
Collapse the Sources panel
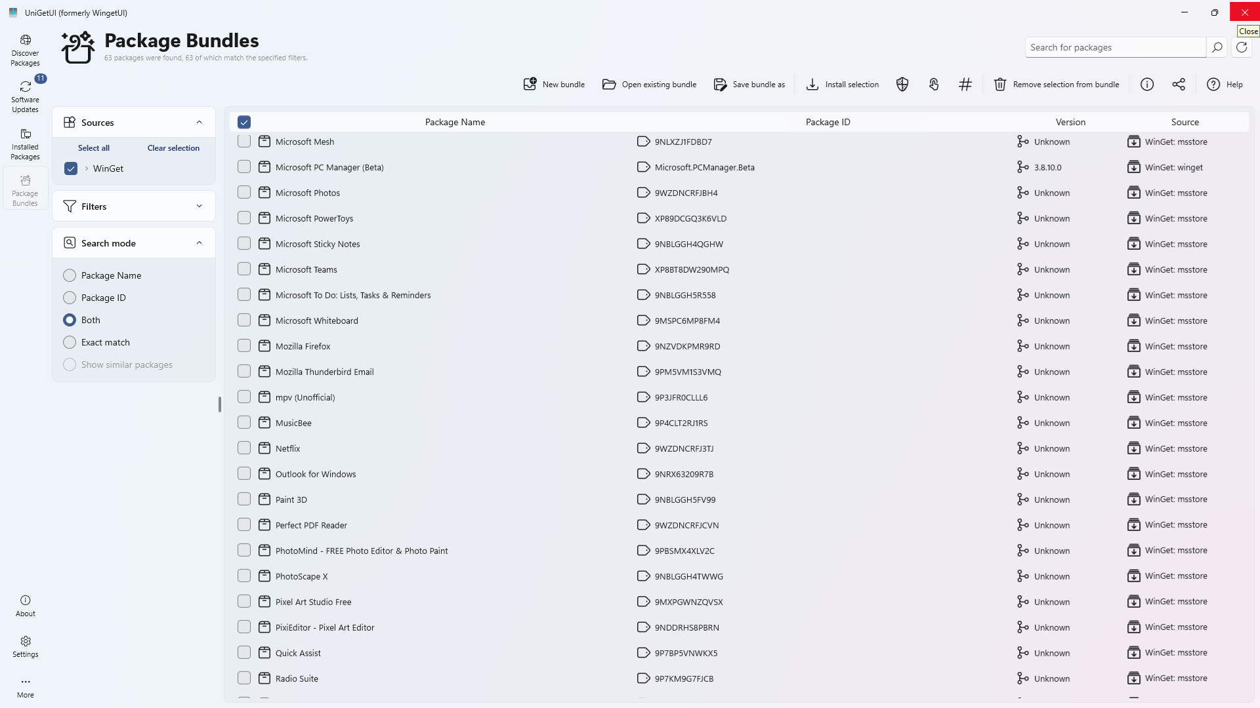click(199, 123)
